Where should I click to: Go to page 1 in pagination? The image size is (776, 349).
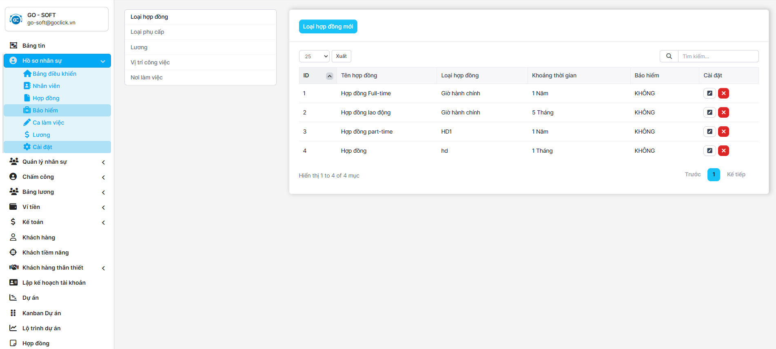713,174
